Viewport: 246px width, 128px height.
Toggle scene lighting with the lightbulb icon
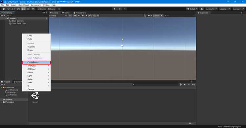tap(75, 16)
